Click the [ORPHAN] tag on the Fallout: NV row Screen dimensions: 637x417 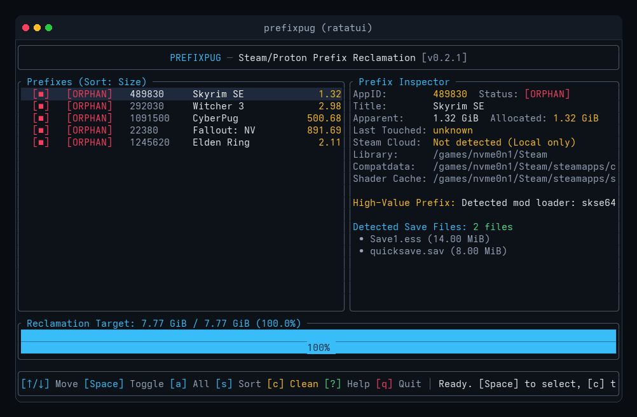tap(90, 130)
